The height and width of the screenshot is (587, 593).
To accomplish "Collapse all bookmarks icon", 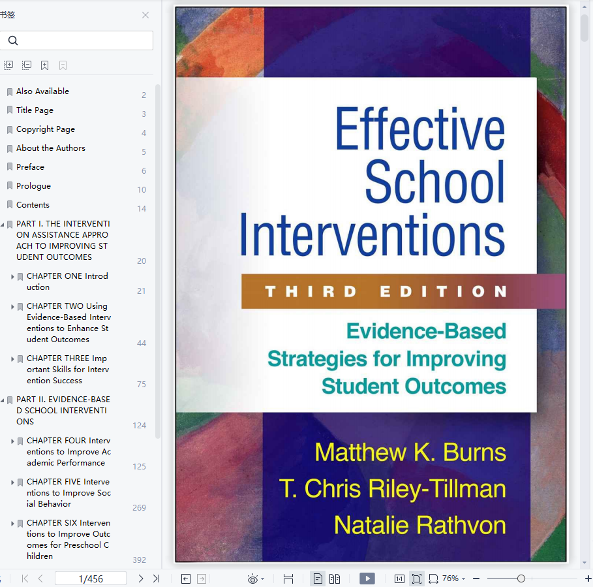I will pos(27,65).
